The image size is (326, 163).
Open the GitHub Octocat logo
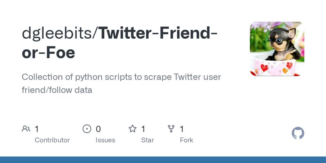(x=298, y=133)
